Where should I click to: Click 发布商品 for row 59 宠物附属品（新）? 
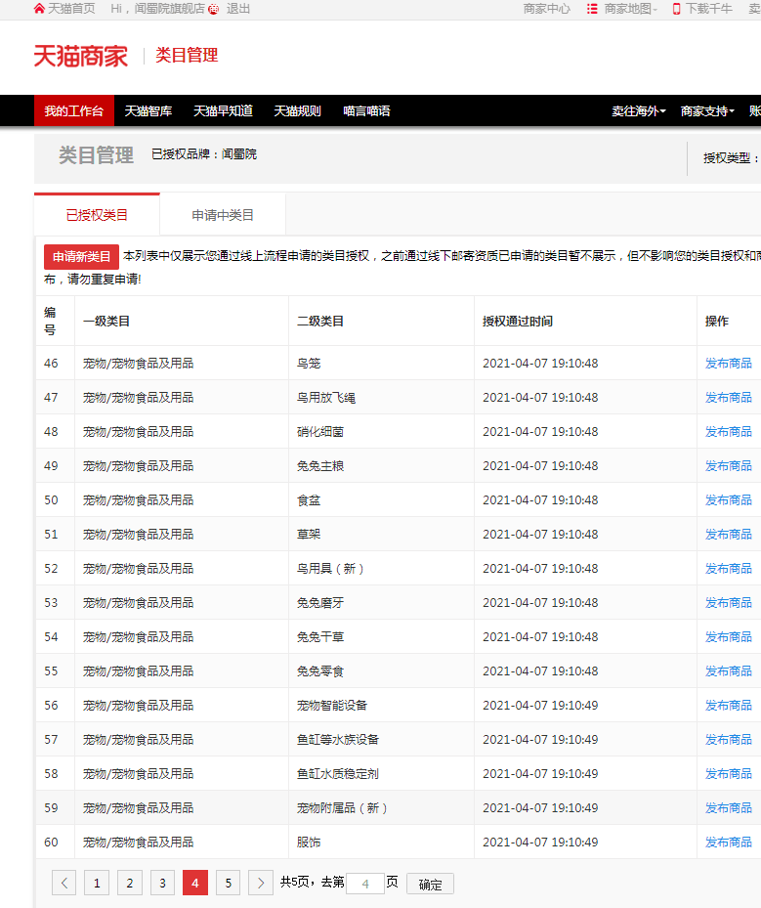(x=728, y=807)
